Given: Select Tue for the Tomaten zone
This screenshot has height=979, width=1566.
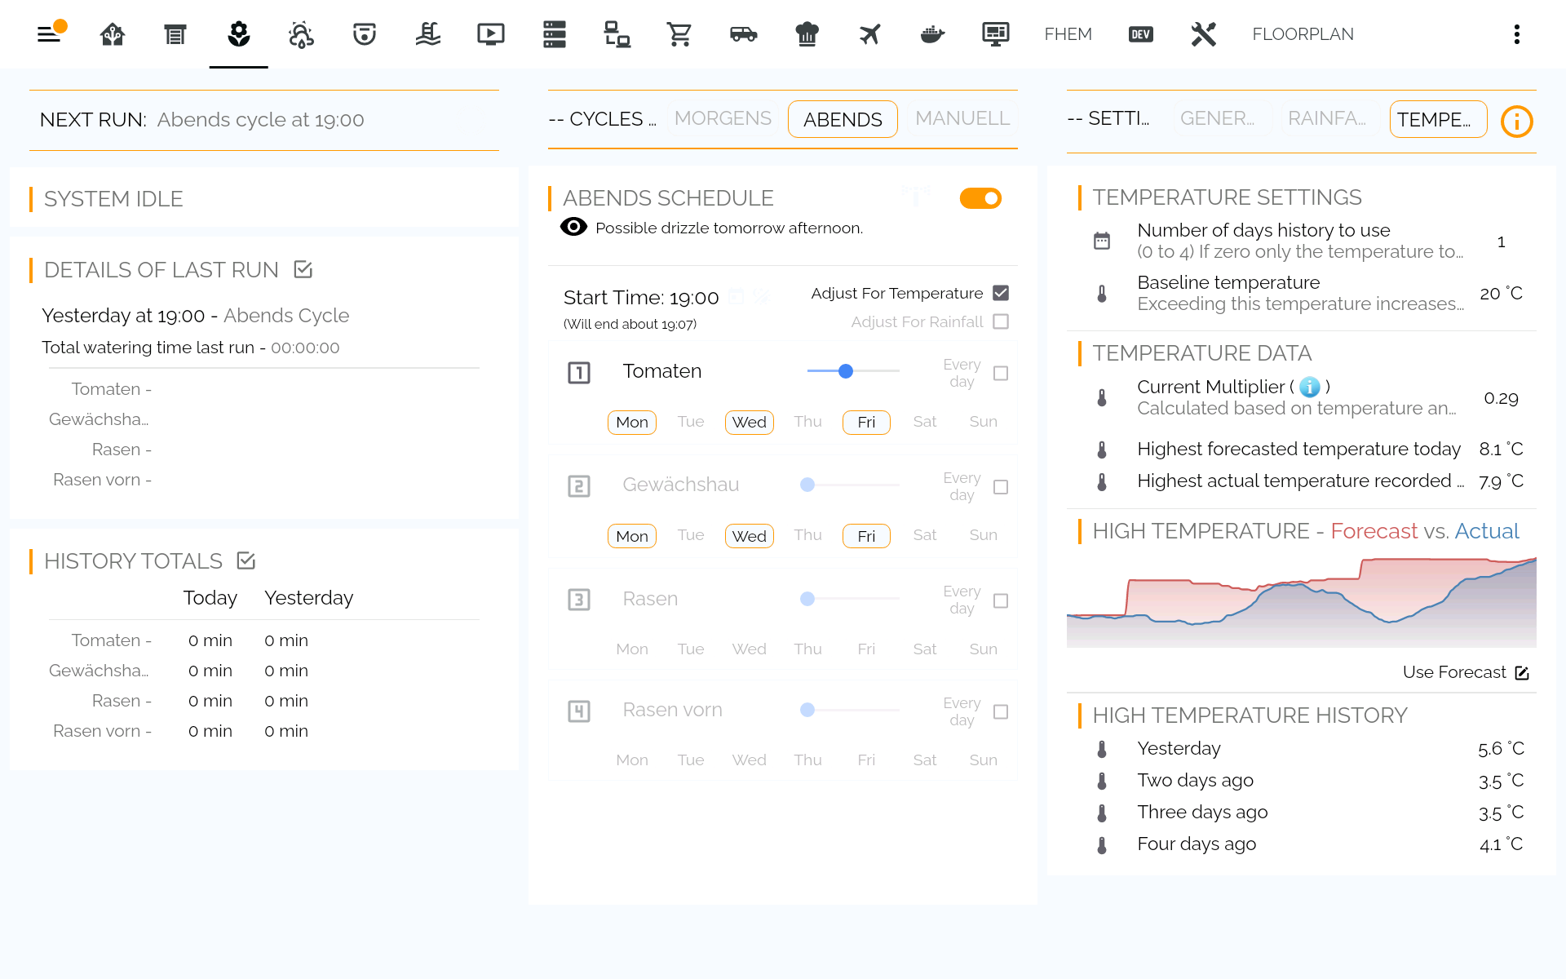Looking at the screenshot, I should 690,422.
